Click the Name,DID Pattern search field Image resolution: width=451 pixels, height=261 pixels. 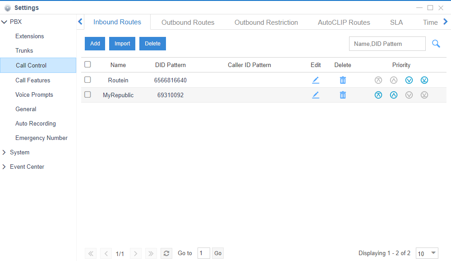387,44
